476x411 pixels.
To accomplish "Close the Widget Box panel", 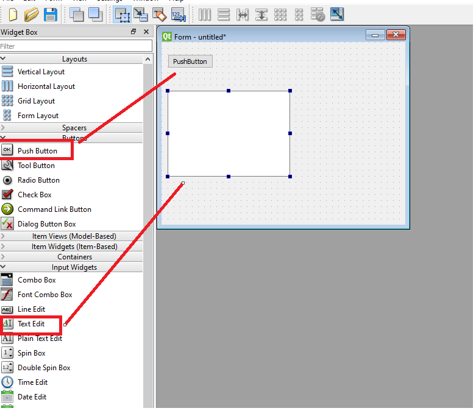I will coord(146,32).
